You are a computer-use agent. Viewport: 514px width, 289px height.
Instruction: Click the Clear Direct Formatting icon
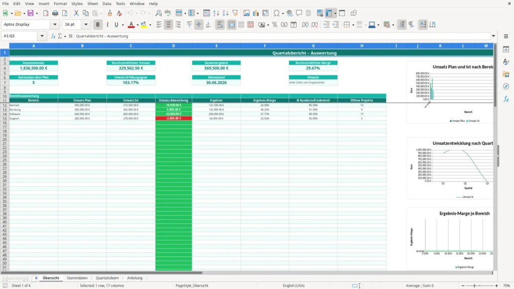[119, 13]
